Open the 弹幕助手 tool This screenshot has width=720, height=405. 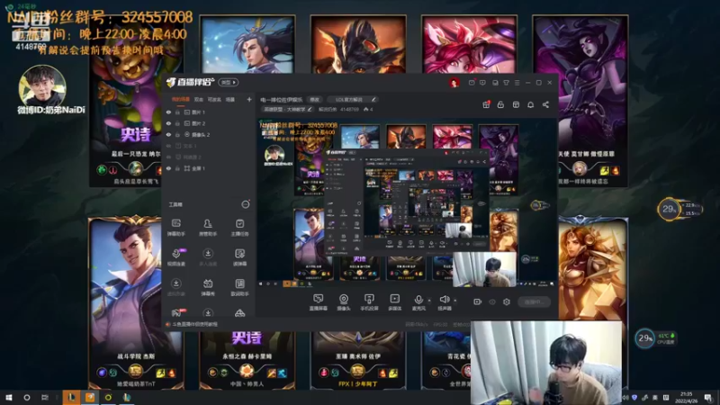click(175, 228)
